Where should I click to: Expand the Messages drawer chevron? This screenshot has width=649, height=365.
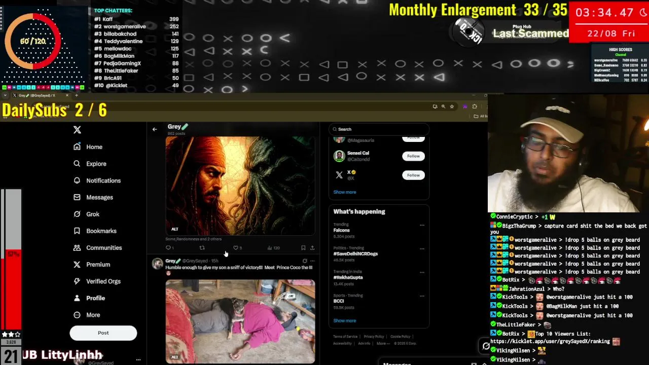coord(484,363)
